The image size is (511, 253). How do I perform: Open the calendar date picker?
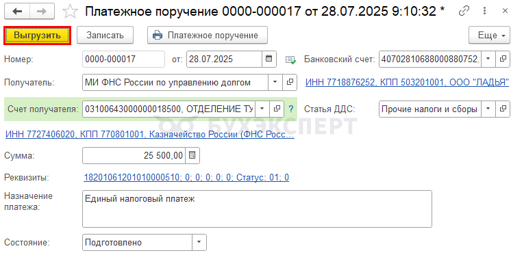(269, 59)
